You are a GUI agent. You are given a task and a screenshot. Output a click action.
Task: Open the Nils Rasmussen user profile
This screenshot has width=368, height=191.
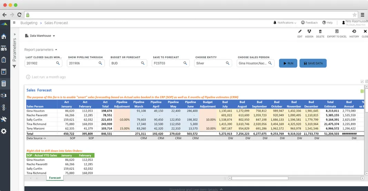[x=355, y=22]
